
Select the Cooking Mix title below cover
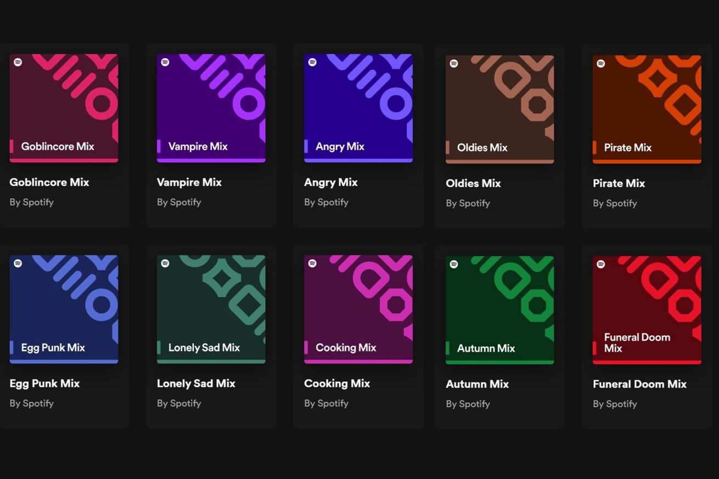coord(338,384)
